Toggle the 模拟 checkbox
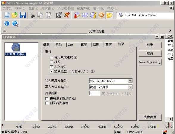Image resolution: width=175 pixels, height=134 pixels. click(51, 62)
